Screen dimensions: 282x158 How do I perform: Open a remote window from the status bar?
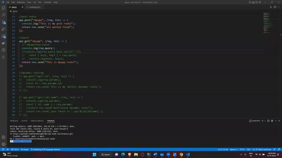pyautogui.click(x=3, y=149)
